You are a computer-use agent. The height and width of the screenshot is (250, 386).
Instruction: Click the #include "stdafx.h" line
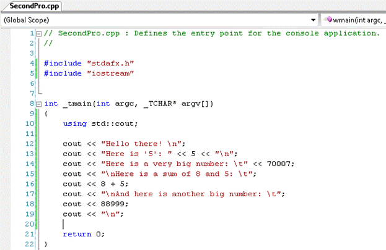click(x=89, y=64)
